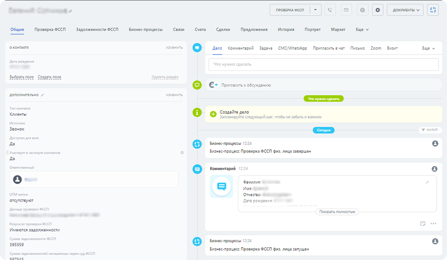The height and width of the screenshot is (260, 447).
Task: Click the phone call icon in the header
Action: click(x=330, y=10)
